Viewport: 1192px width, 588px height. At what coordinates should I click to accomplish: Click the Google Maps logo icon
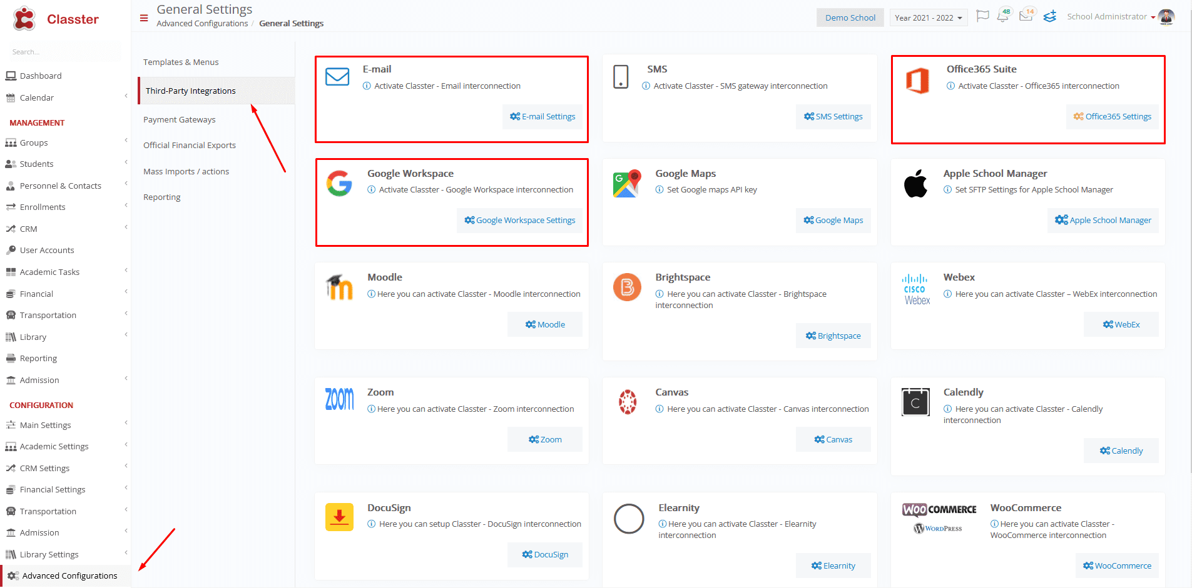point(627,183)
